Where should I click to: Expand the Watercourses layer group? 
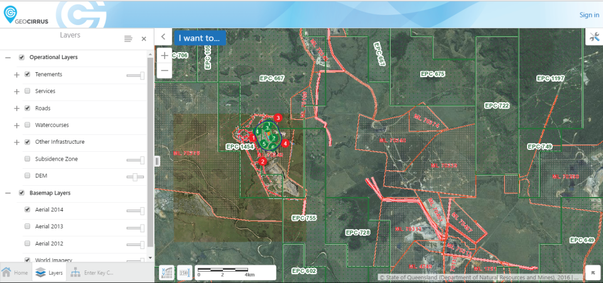[x=16, y=125]
